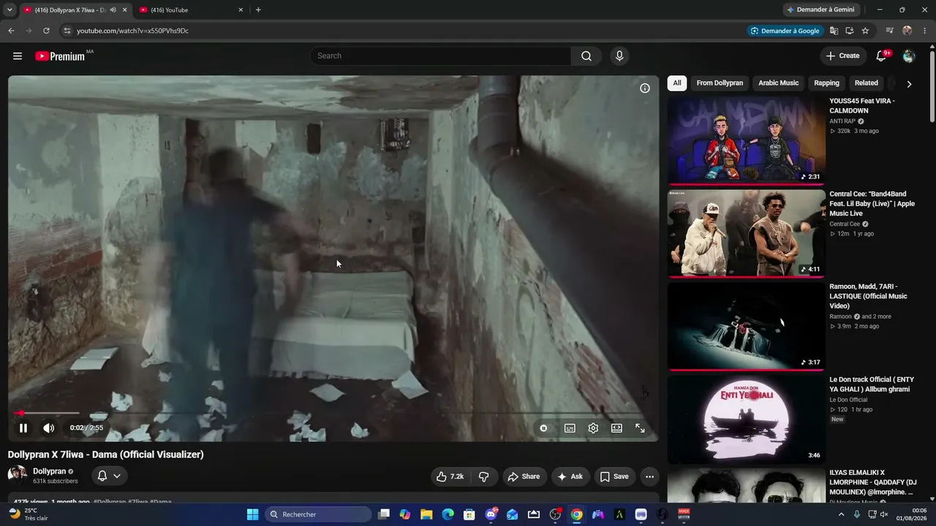
Task: Select the All filter chip
Action: (x=677, y=83)
